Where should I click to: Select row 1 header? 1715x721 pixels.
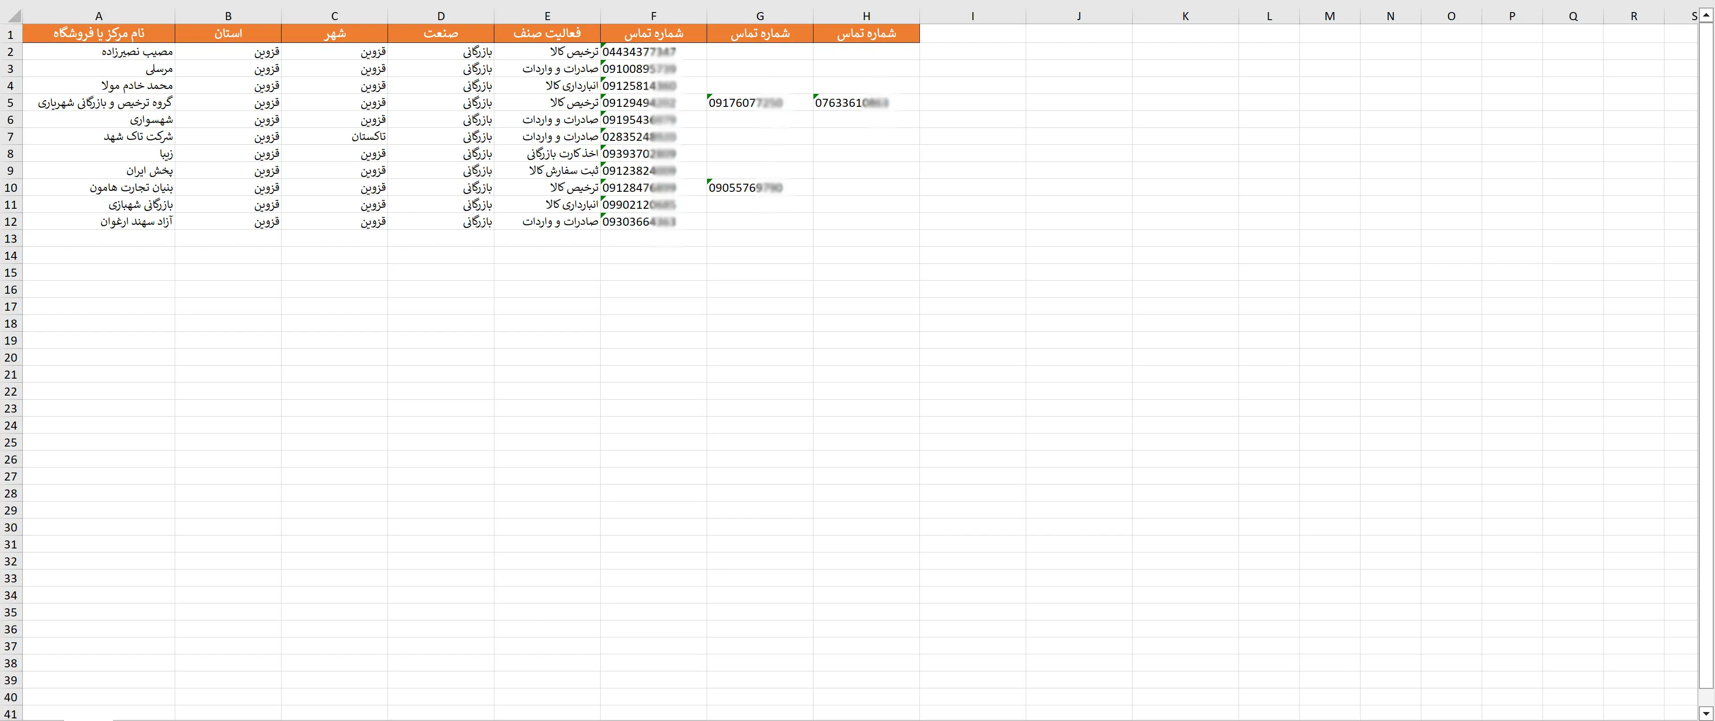[11, 34]
